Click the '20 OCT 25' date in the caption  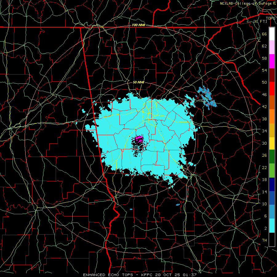[x=168, y=275]
